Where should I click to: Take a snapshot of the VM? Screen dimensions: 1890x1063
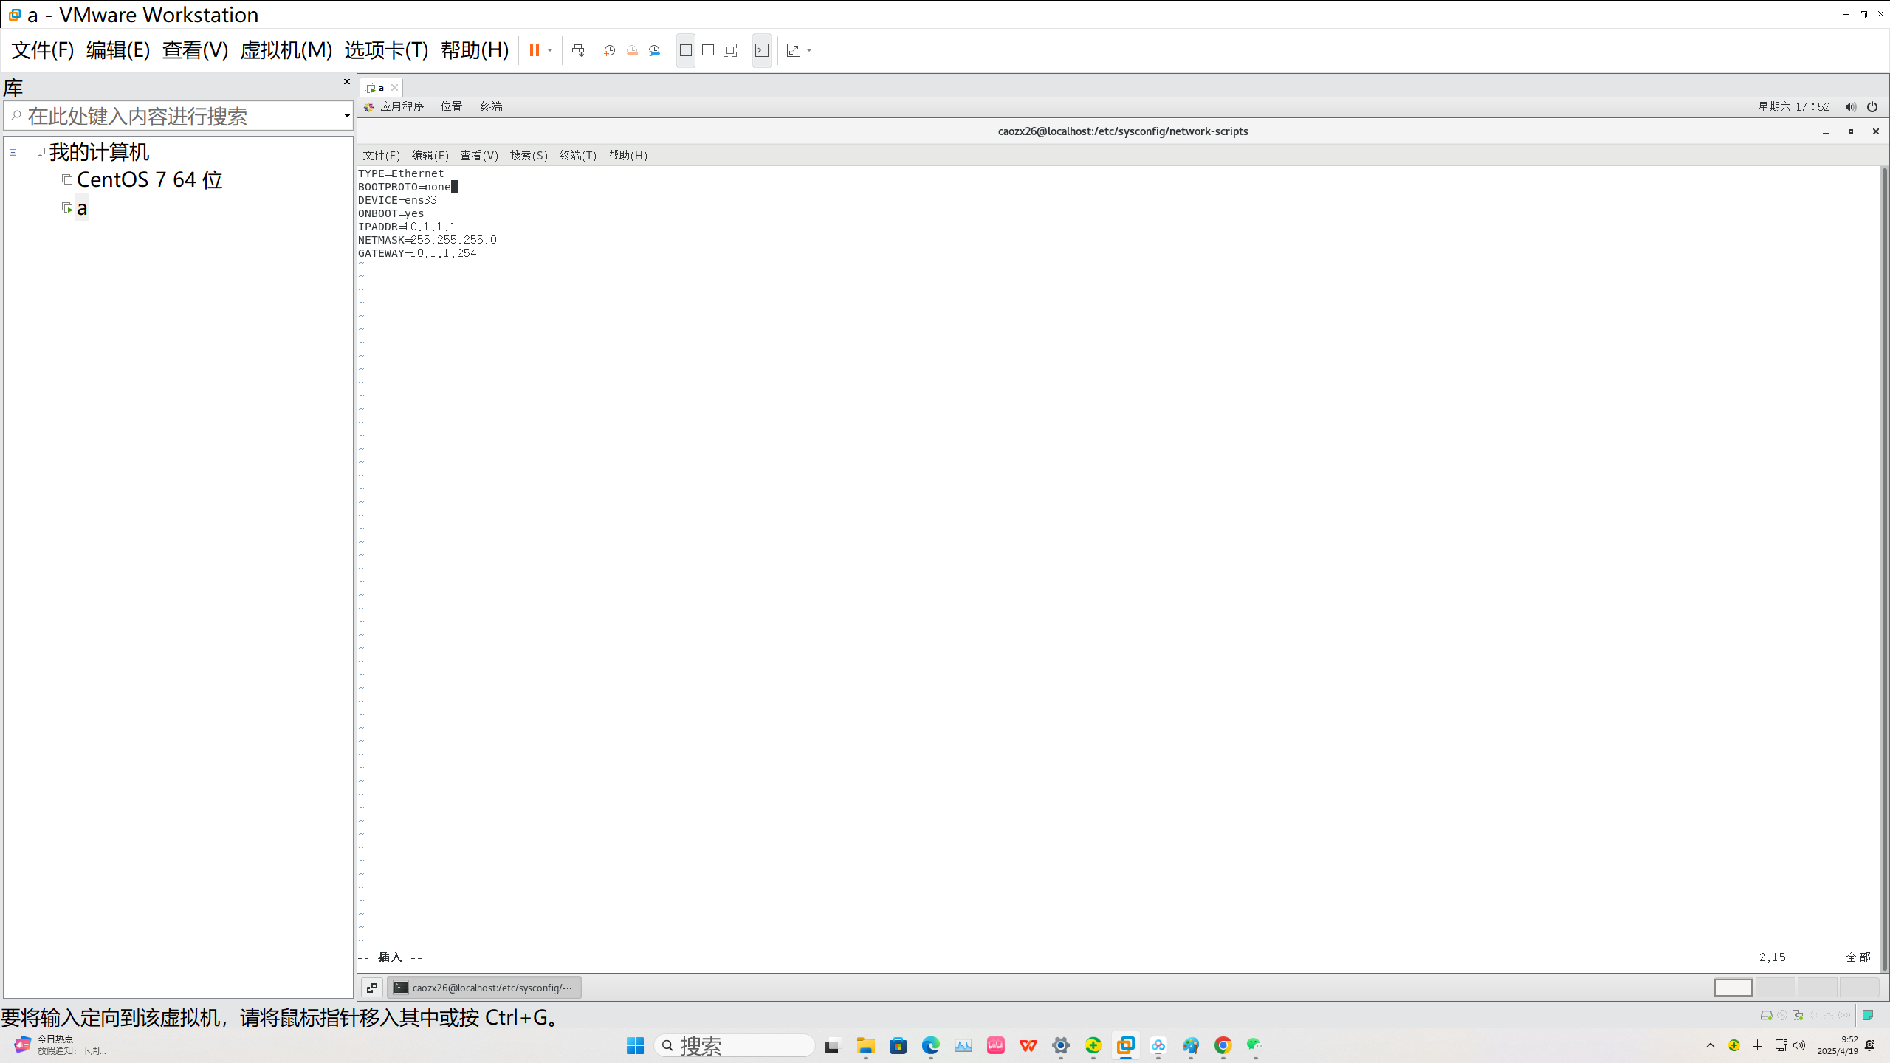[609, 50]
